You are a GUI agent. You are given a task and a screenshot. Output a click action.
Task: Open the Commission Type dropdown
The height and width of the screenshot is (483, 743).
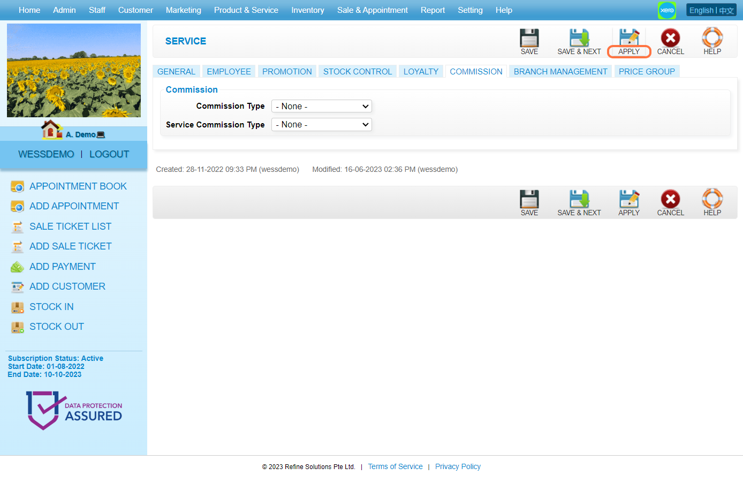point(321,106)
